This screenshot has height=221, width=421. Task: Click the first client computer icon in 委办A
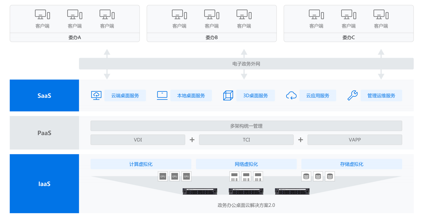click(x=42, y=15)
